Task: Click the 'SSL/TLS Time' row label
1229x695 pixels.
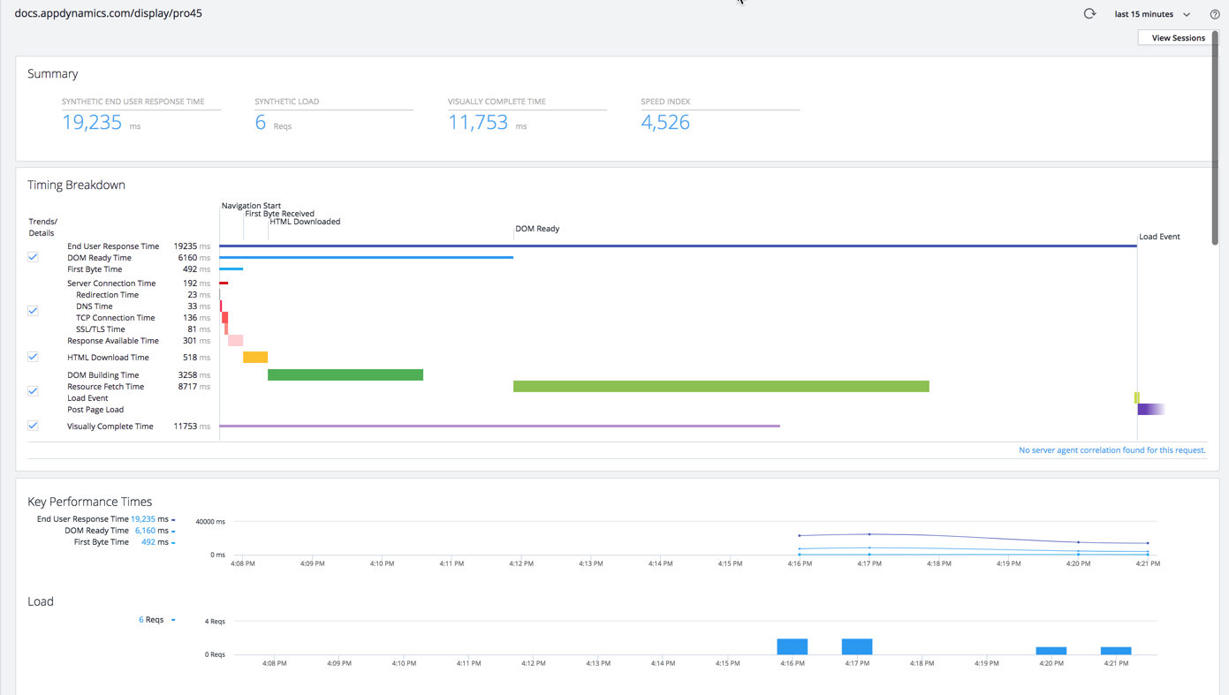Action: tap(100, 329)
